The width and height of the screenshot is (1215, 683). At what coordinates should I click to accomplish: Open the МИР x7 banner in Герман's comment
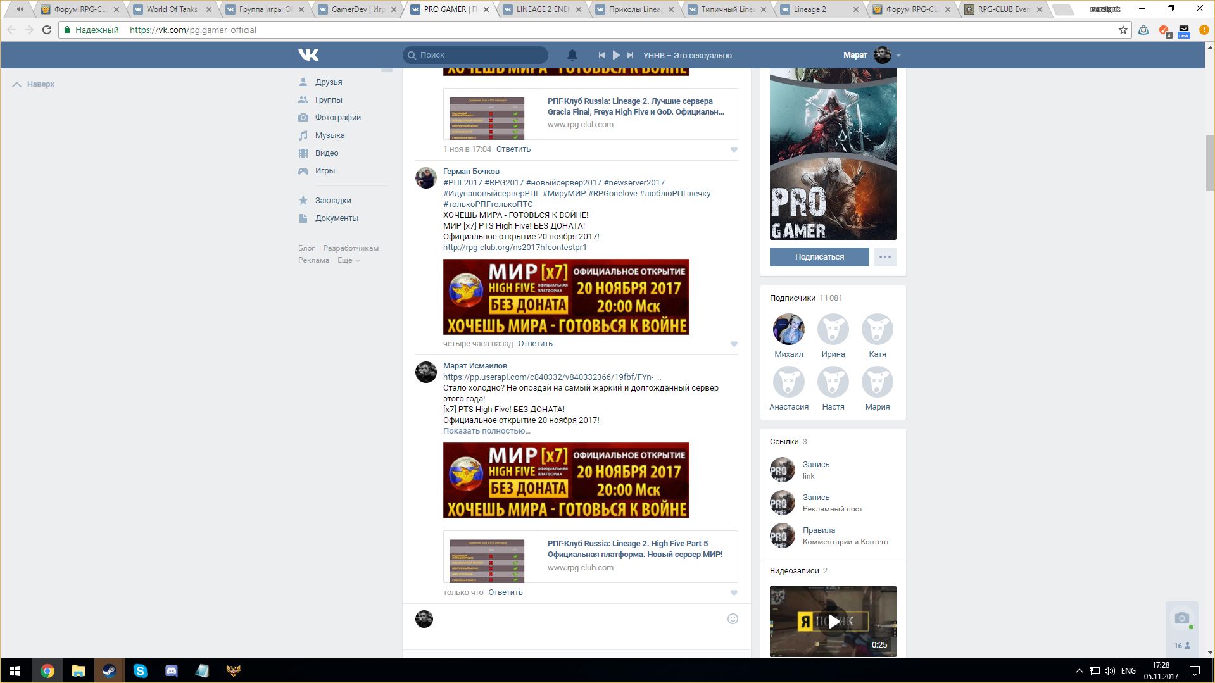566,297
